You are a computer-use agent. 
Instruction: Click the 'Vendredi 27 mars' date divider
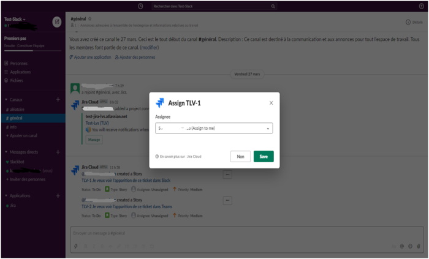247,74
